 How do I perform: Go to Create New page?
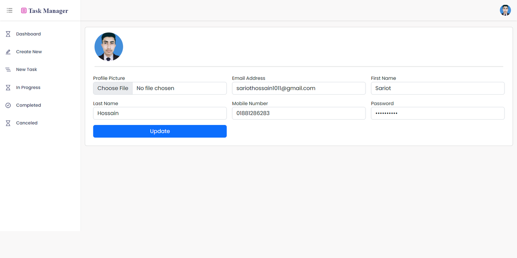click(x=29, y=52)
